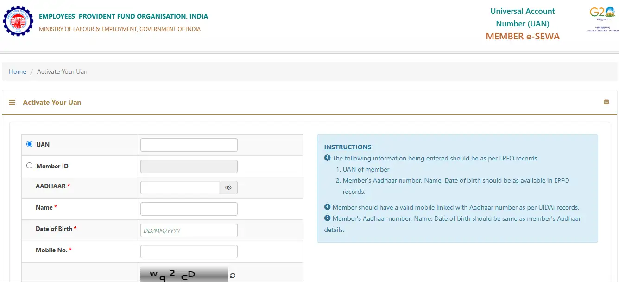The height and width of the screenshot is (282, 619).
Task: Click info icon beside Aadhaar details instruction
Action: pos(327,218)
